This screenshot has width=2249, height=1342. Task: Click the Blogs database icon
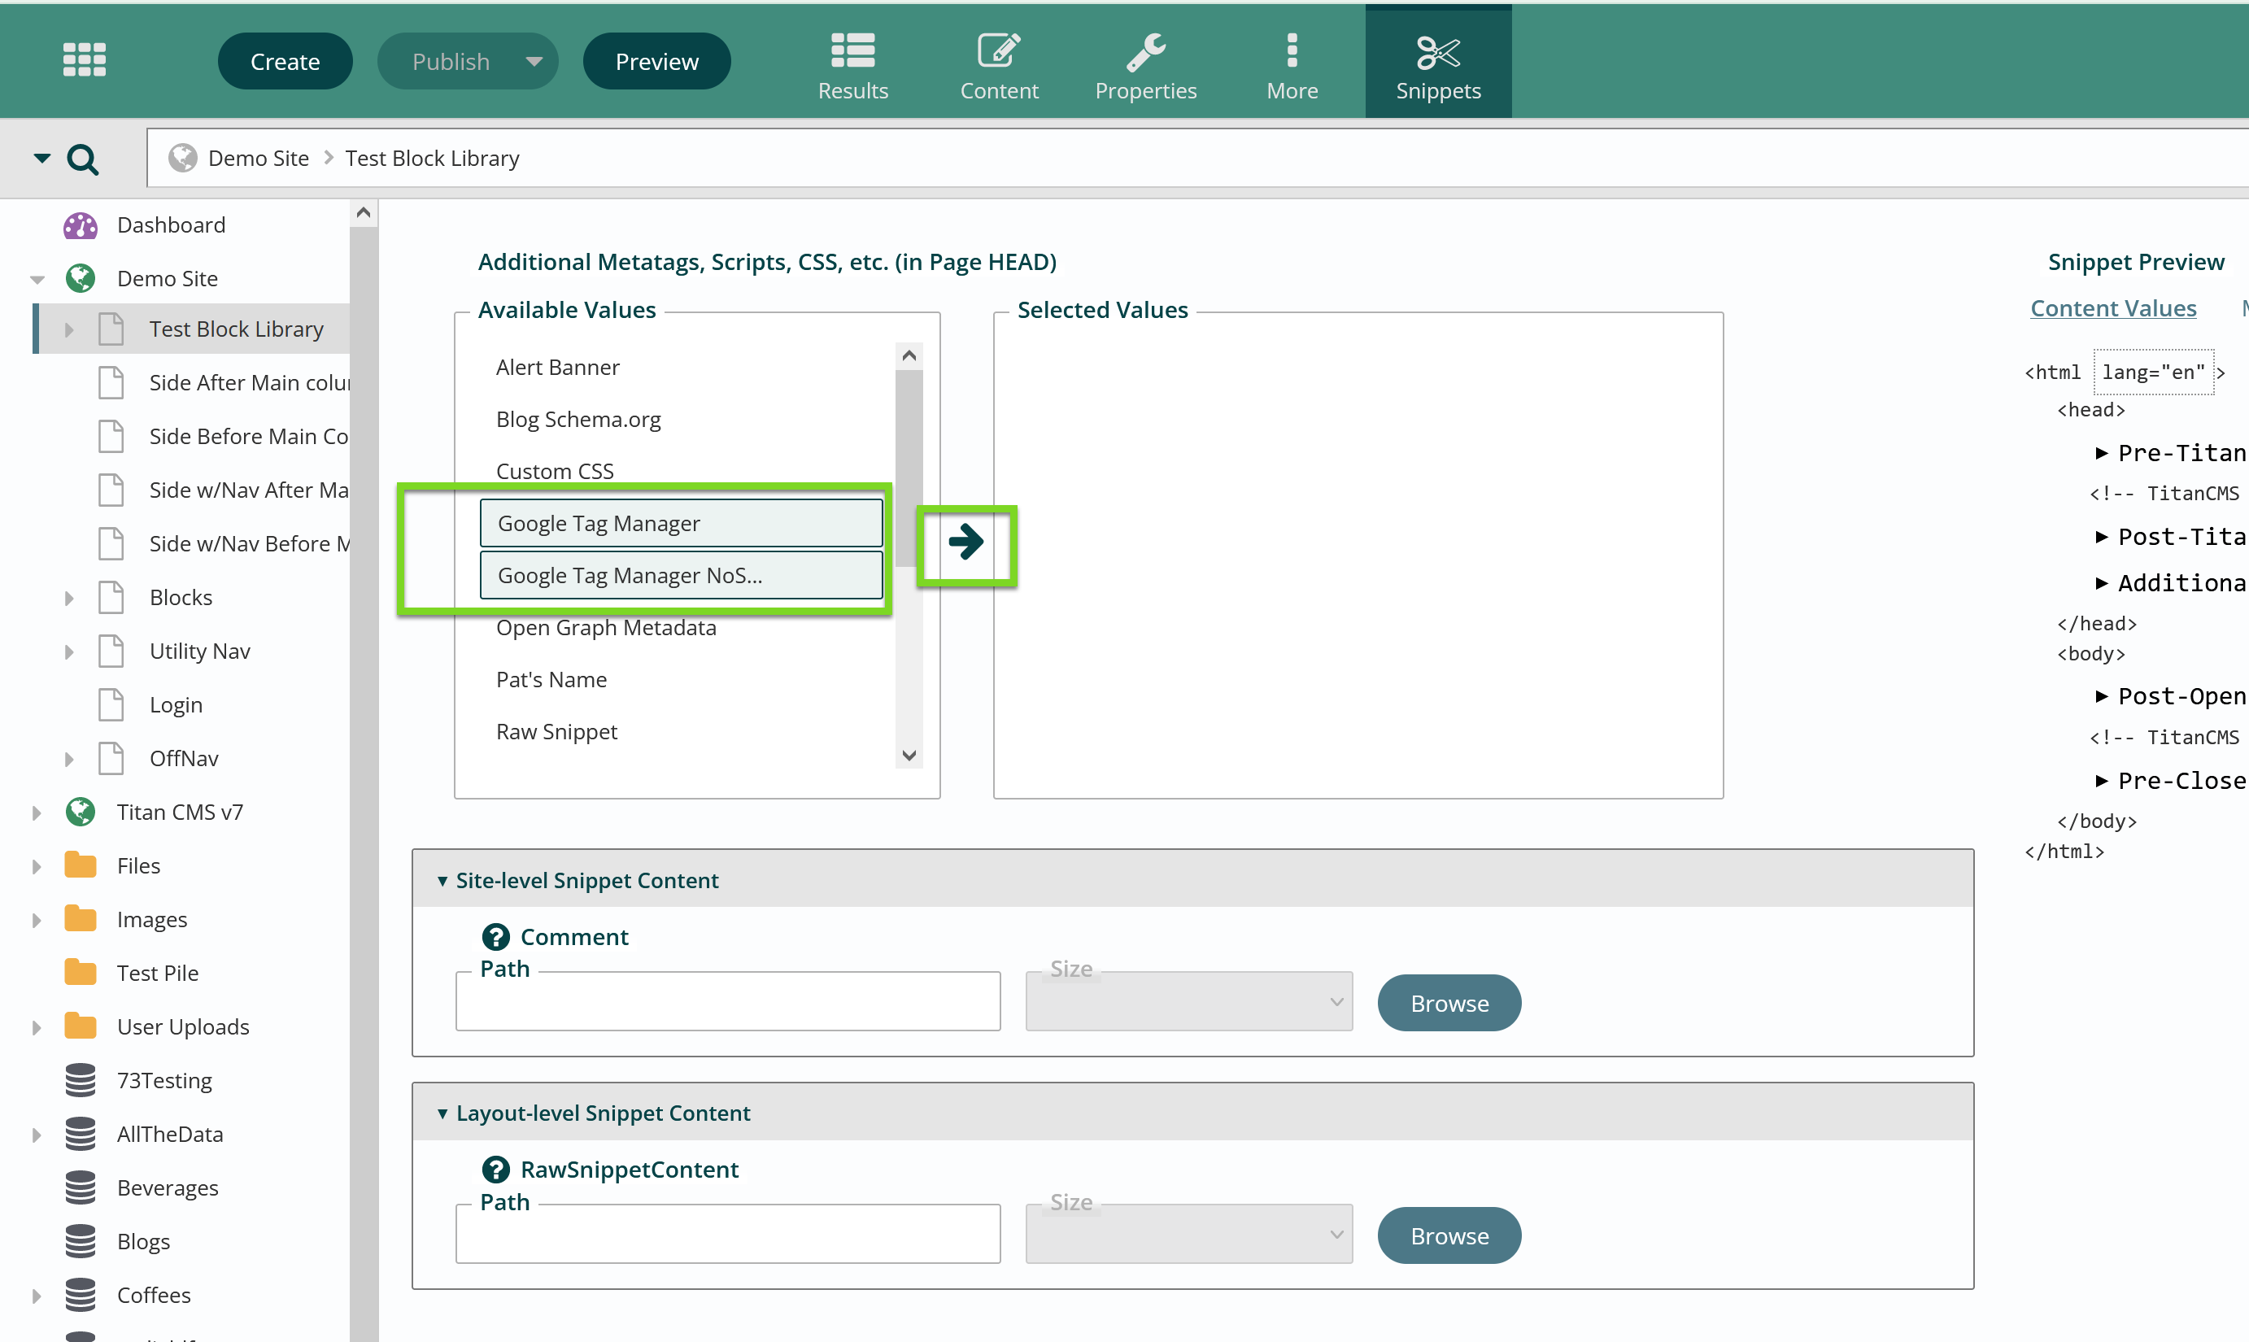[x=81, y=1240]
